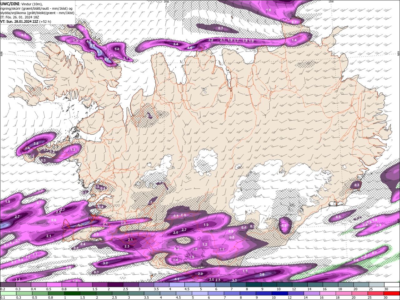Click the 15W longitude label
This screenshot has height=300, width=400.
(331, 2)
